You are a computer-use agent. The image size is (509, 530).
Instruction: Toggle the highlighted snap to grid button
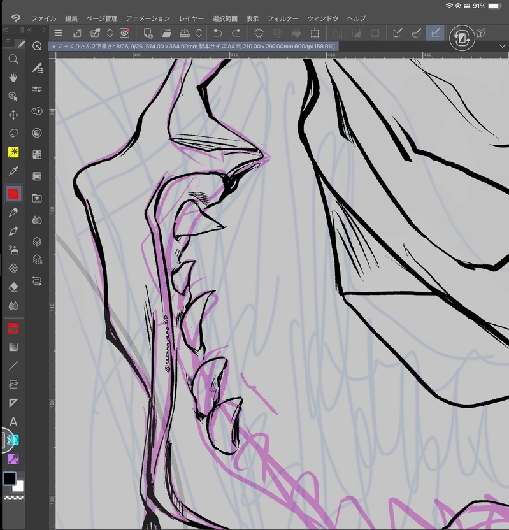coord(435,33)
